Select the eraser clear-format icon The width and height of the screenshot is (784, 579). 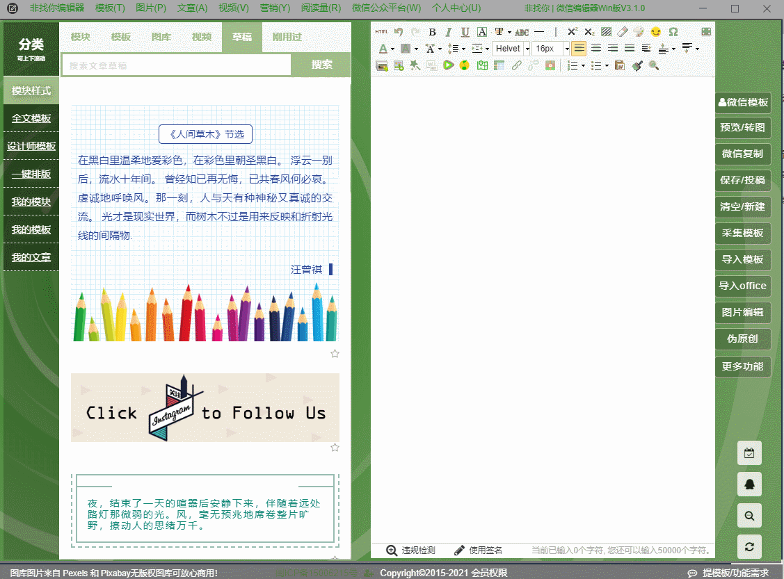click(623, 32)
